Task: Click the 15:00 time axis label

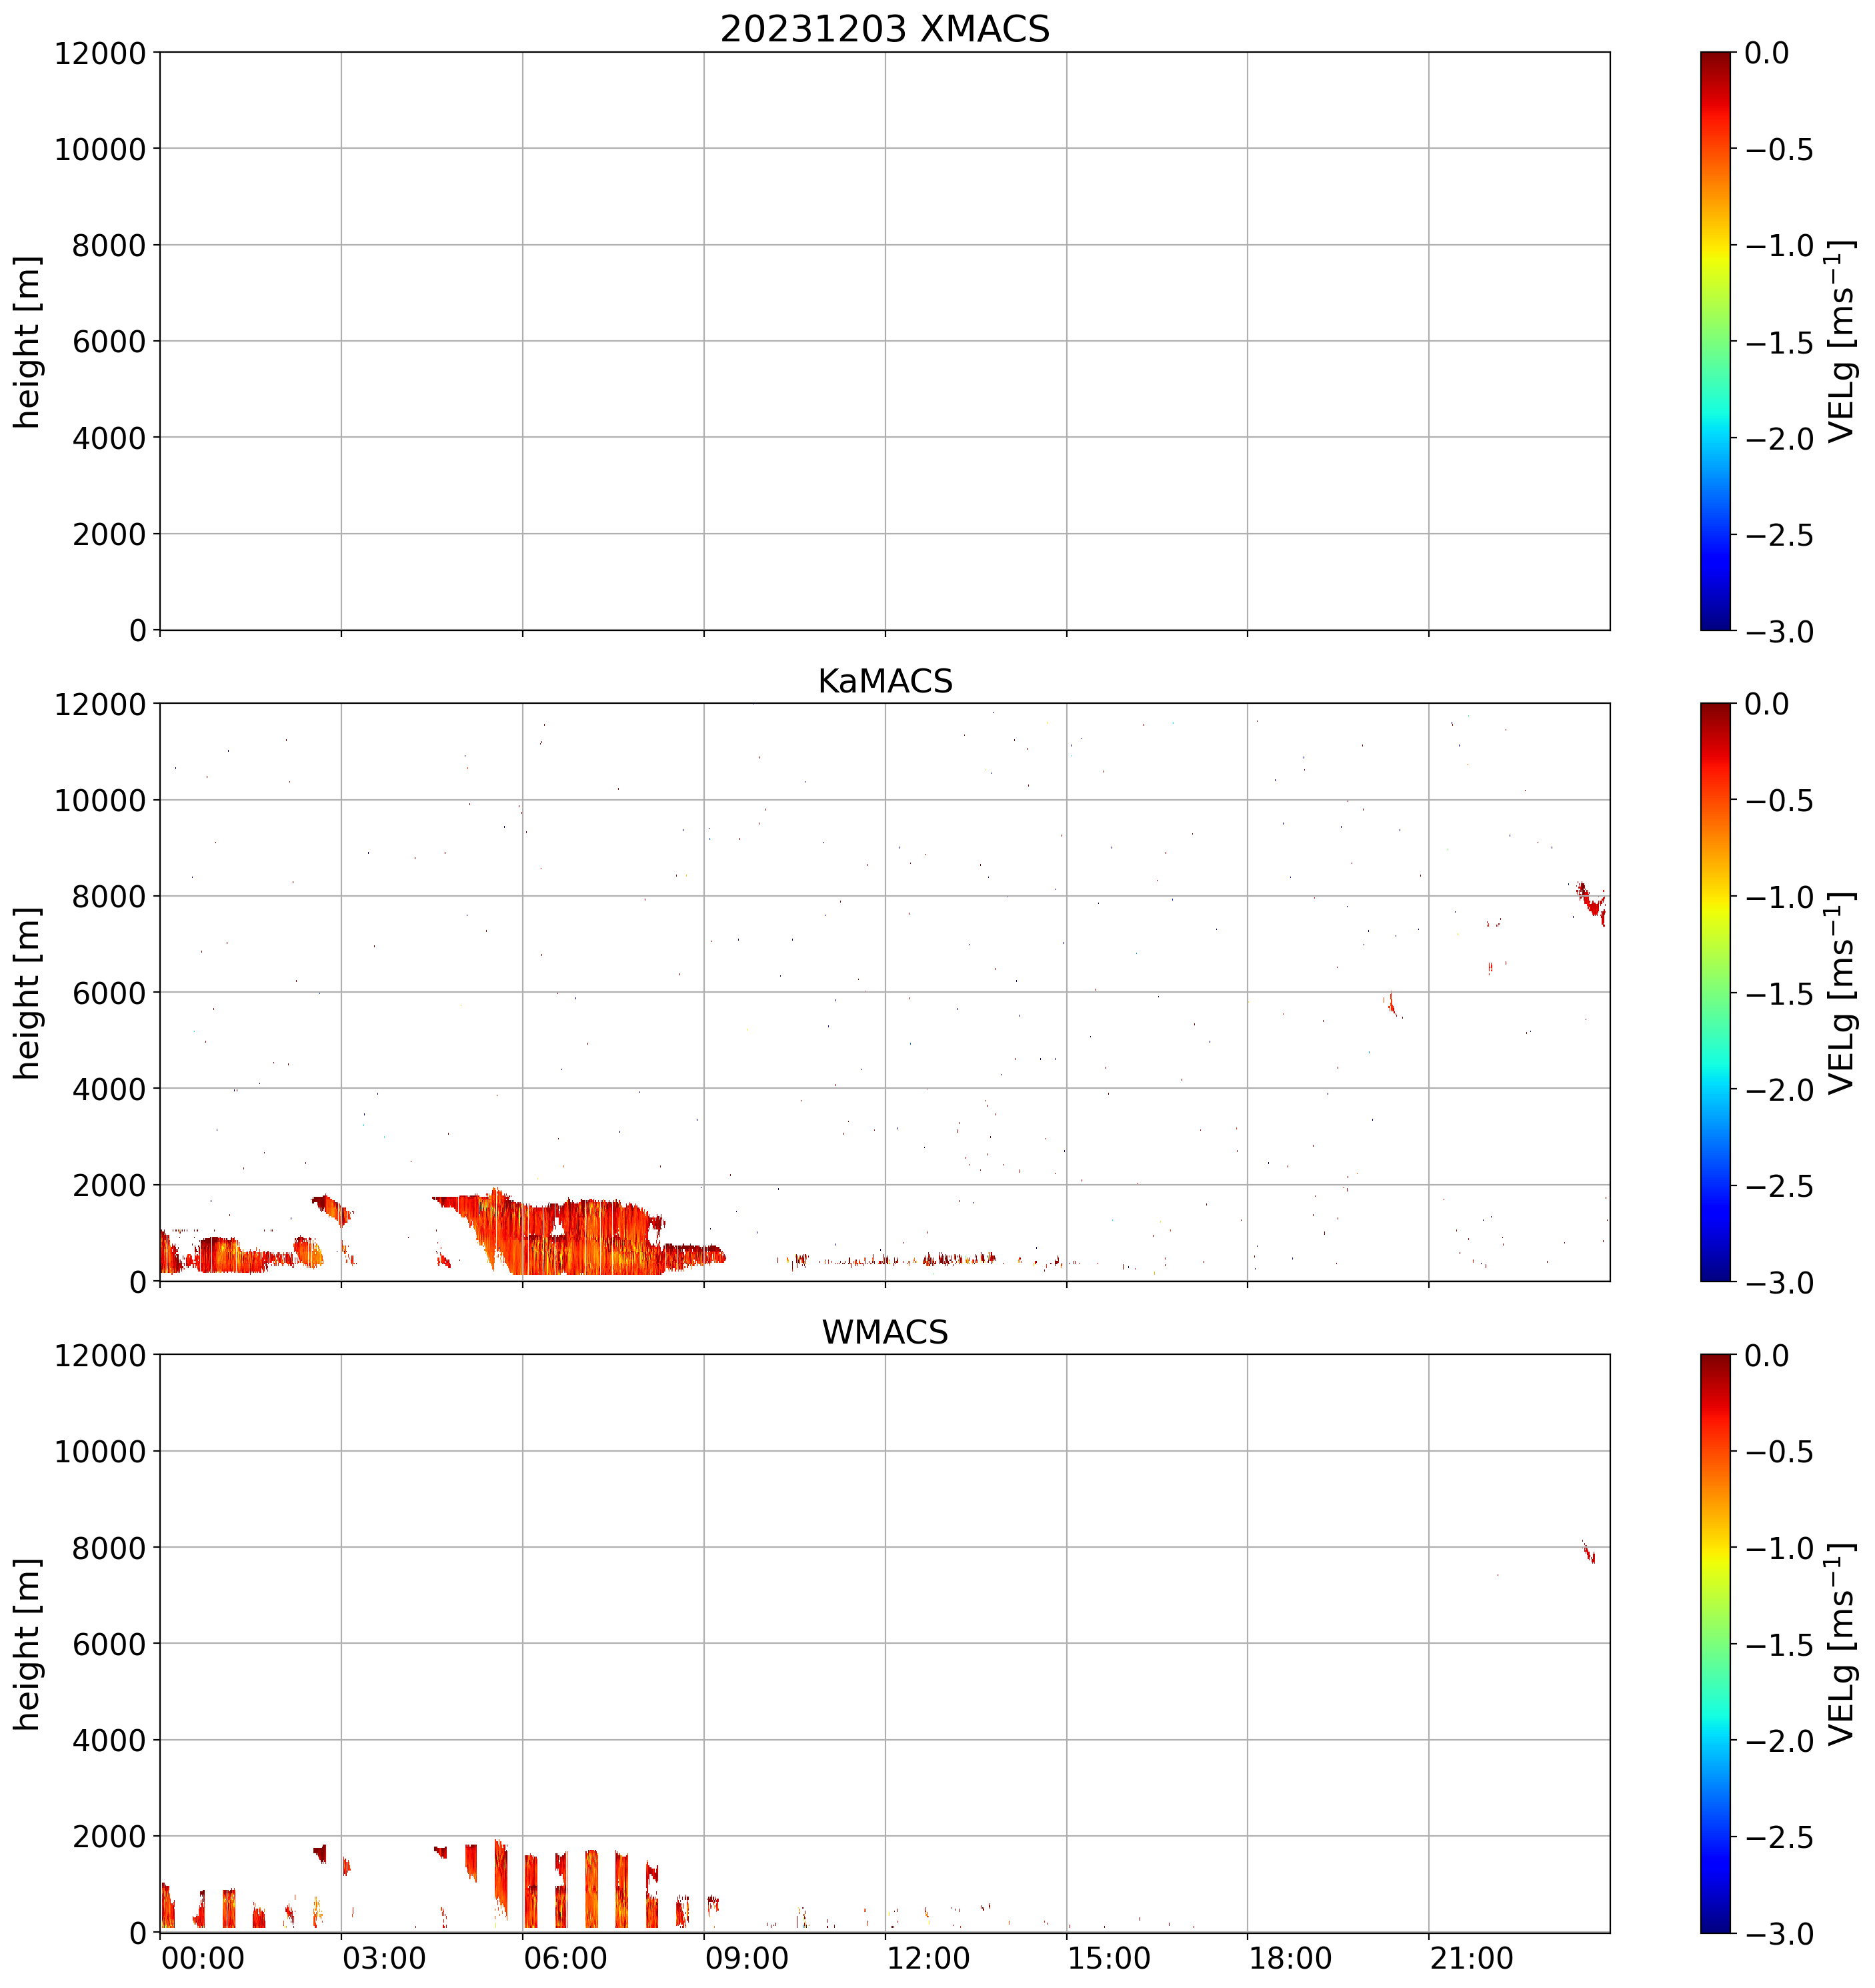Action: tap(1110, 1957)
